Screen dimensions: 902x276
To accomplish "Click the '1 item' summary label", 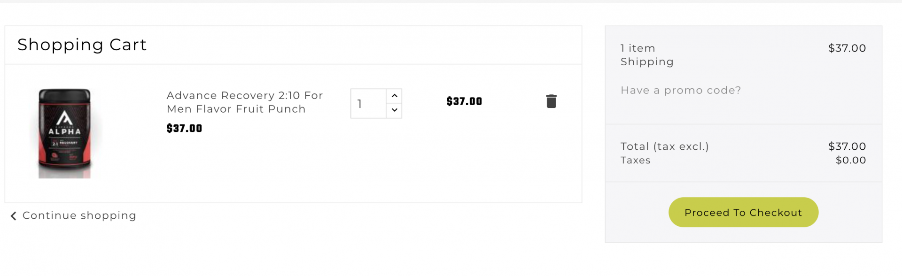I will (638, 48).
